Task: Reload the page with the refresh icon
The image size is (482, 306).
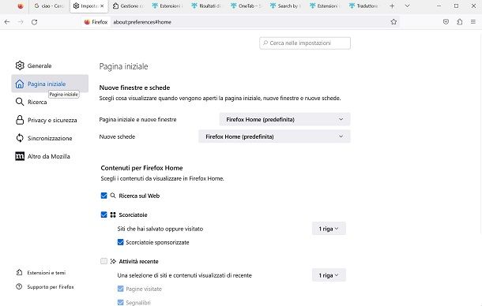Action: click(35, 22)
